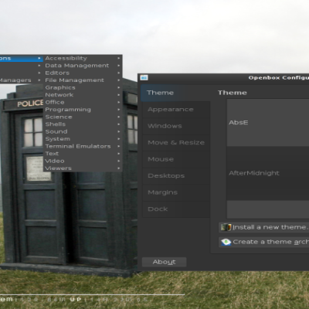
Task: Click the Managers entry in root menu
Action: pyautogui.click(x=21, y=80)
